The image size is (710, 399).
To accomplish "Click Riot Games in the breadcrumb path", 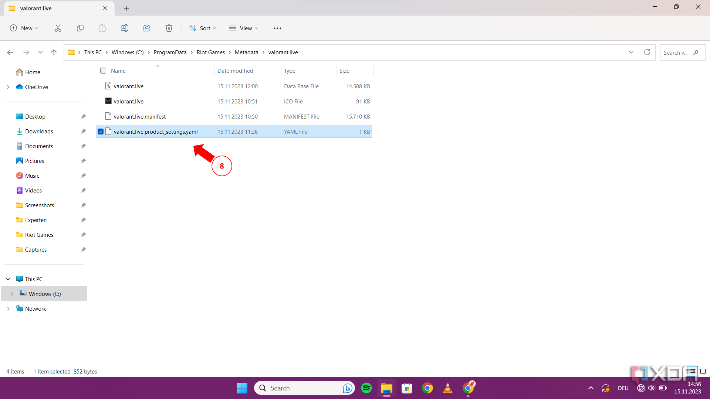I will tap(211, 52).
